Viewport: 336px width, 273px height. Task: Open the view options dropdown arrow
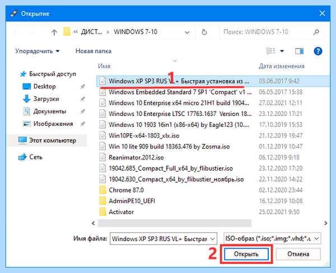(282, 51)
